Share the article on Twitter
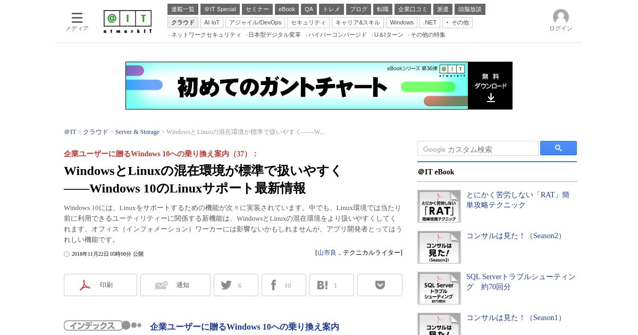Screen dimensions: 638x335 [236, 285]
